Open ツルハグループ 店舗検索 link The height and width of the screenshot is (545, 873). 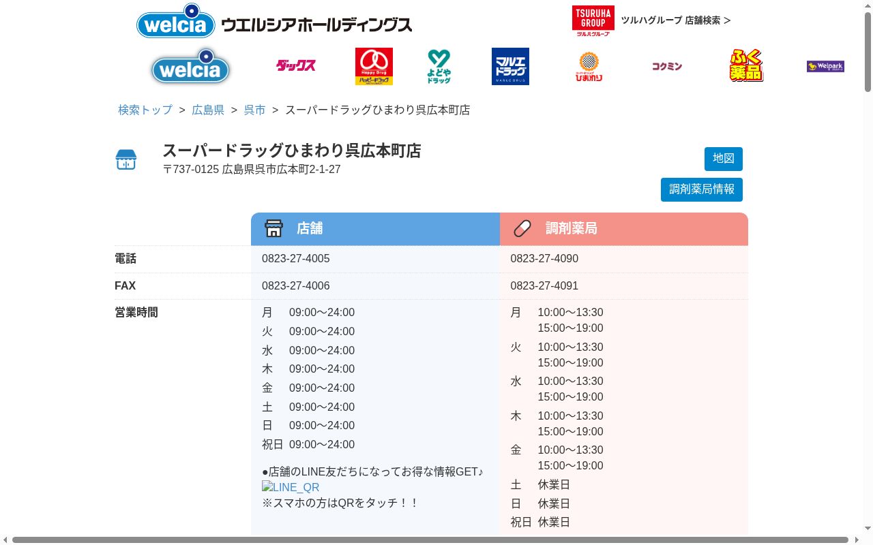click(x=676, y=20)
